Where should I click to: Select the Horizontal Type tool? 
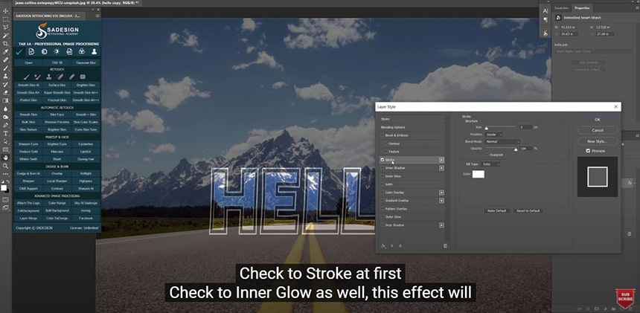point(6,133)
